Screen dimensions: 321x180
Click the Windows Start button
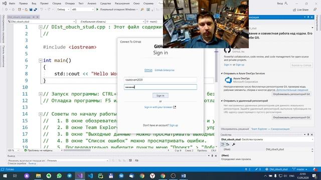point(5,175)
